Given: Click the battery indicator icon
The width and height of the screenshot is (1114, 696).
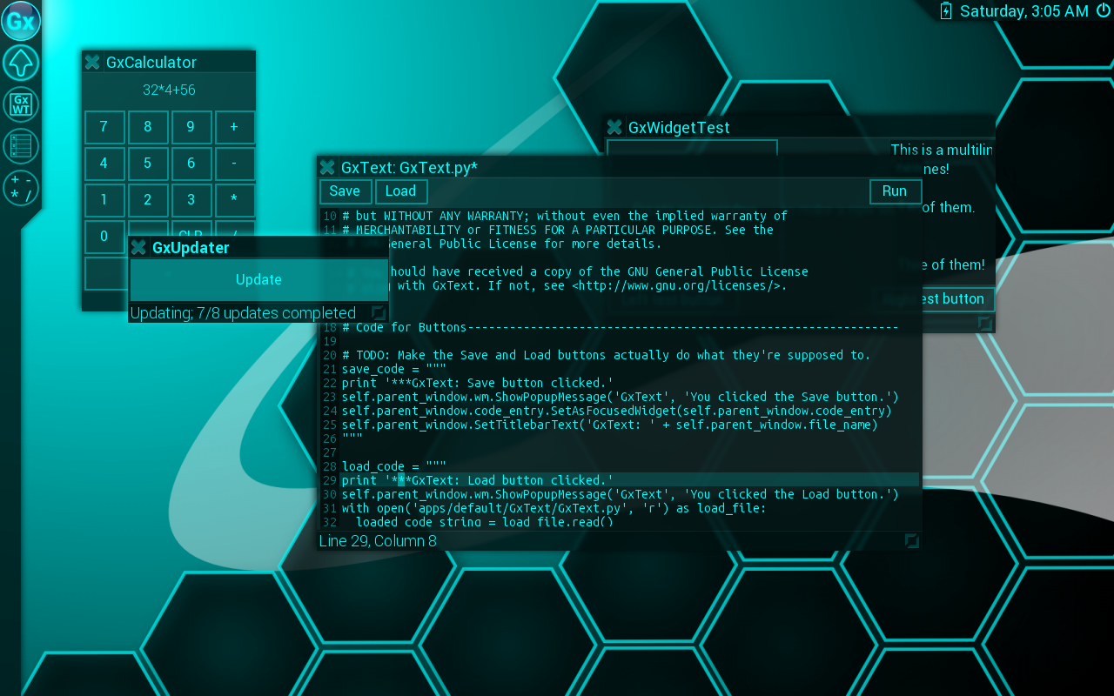Looking at the screenshot, I should [x=947, y=10].
